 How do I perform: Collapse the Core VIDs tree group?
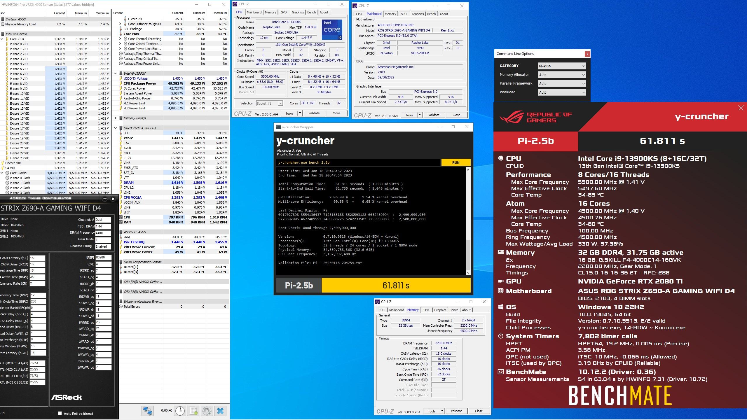click(x=2, y=39)
